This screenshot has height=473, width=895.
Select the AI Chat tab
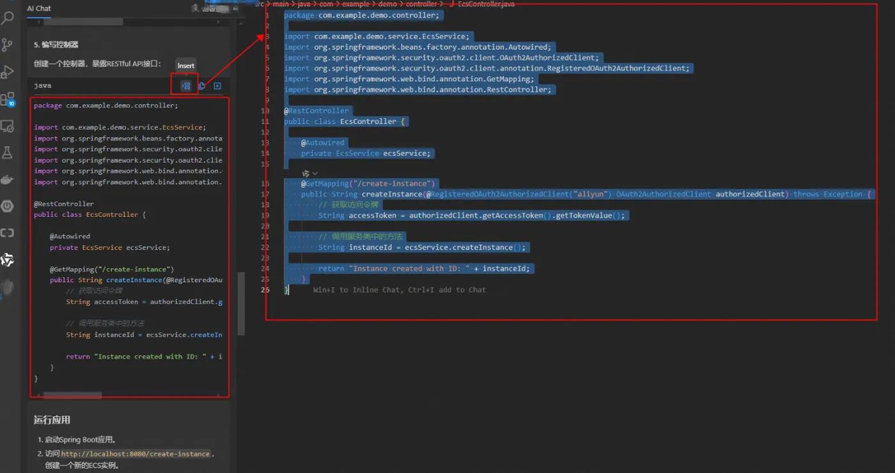[x=39, y=8]
